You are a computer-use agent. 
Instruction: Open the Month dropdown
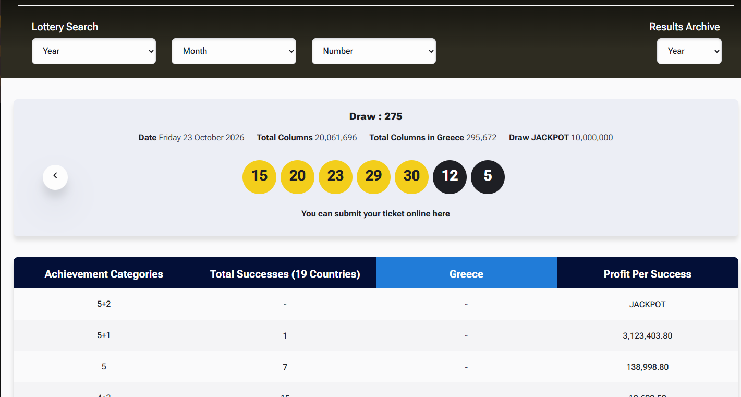(x=234, y=51)
